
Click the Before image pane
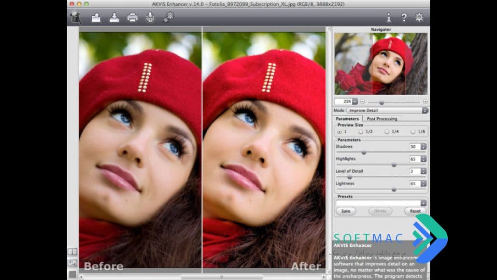(140, 150)
